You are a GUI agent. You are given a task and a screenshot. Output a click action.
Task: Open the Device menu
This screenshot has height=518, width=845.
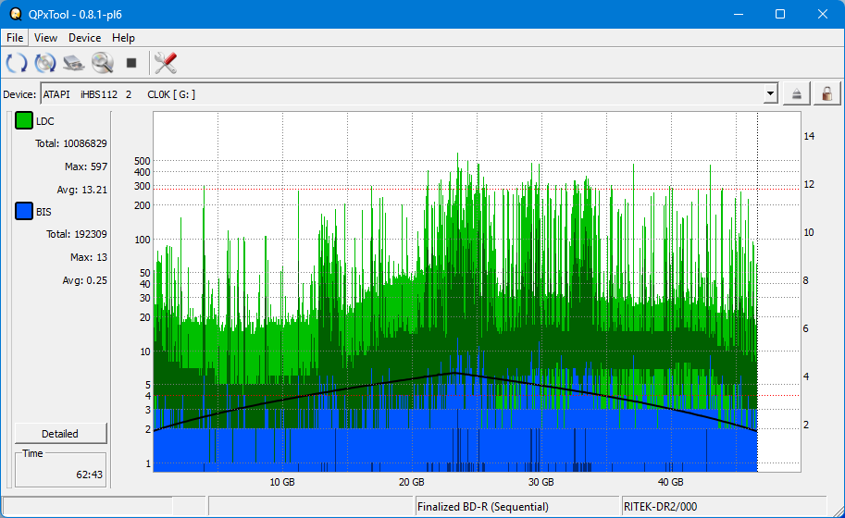84,38
